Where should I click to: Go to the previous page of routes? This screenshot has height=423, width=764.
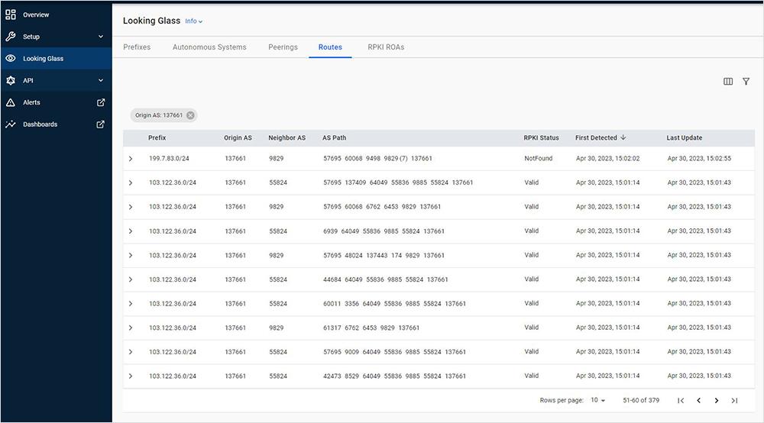tap(698, 400)
